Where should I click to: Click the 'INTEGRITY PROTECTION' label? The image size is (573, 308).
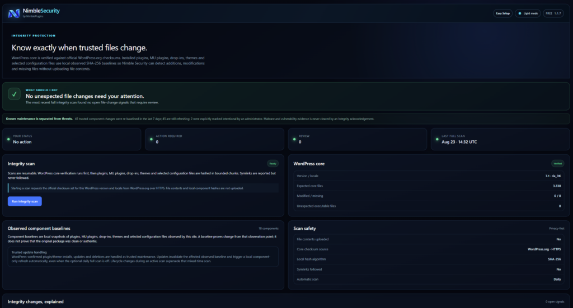tap(34, 36)
